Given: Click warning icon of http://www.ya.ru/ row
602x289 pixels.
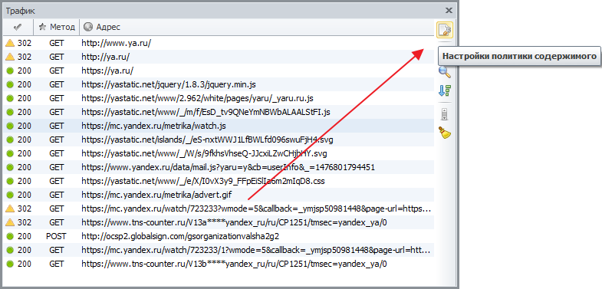Looking at the screenshot, I should coord(10,43).
